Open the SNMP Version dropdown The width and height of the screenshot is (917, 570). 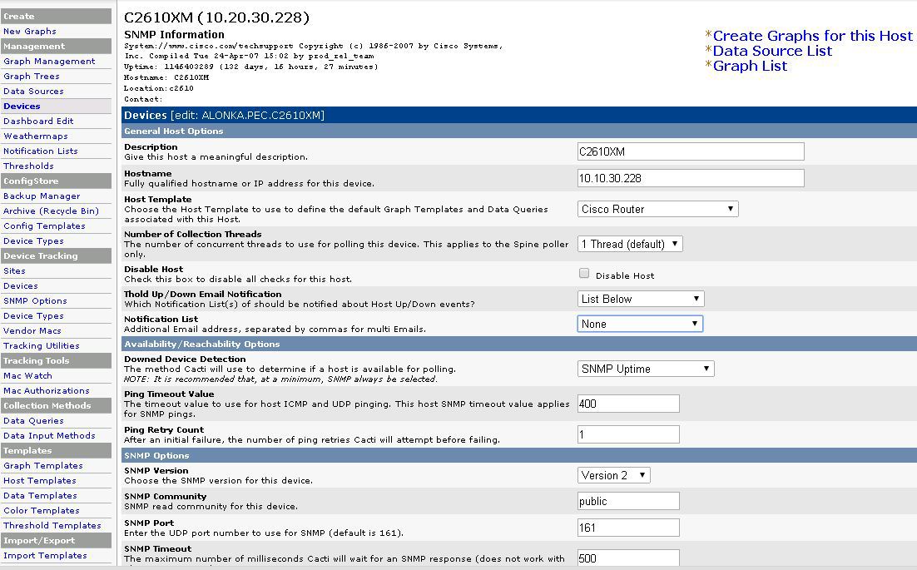coord(613,475)
